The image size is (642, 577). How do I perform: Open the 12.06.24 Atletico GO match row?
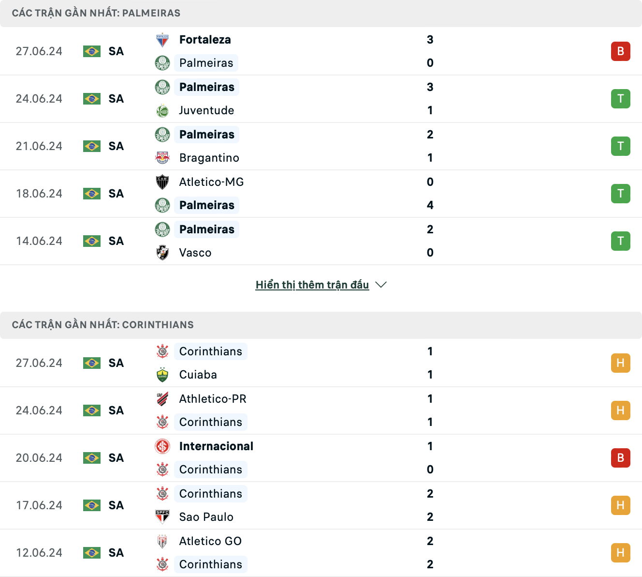coord(321,553)
